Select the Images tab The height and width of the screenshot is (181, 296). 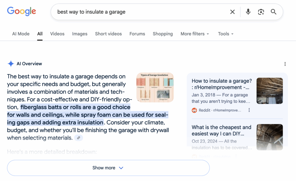point(80,34)
